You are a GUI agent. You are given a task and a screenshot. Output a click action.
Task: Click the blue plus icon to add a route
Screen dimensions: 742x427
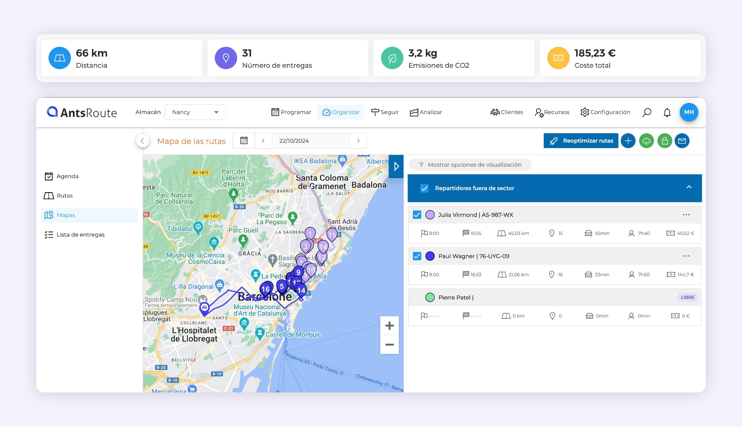click(628, 140)
